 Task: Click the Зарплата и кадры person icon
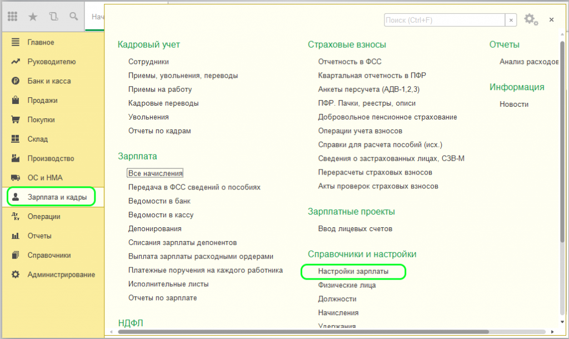[x=15, y=197]
